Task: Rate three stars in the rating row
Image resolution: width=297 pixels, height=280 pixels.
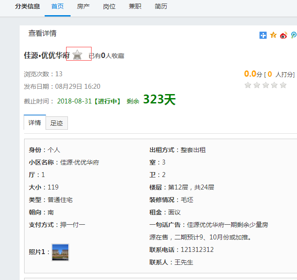Action: pos(266,85)
